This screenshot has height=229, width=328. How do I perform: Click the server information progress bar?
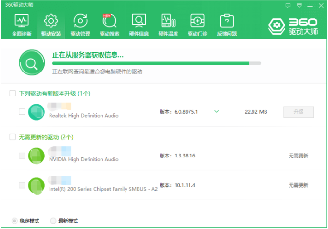[x=156, y=63]
